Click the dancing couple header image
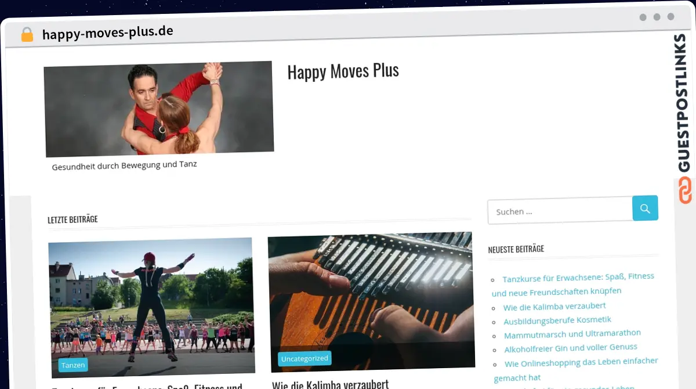Viewport: 696px width, 389px height. coord(158,109)
